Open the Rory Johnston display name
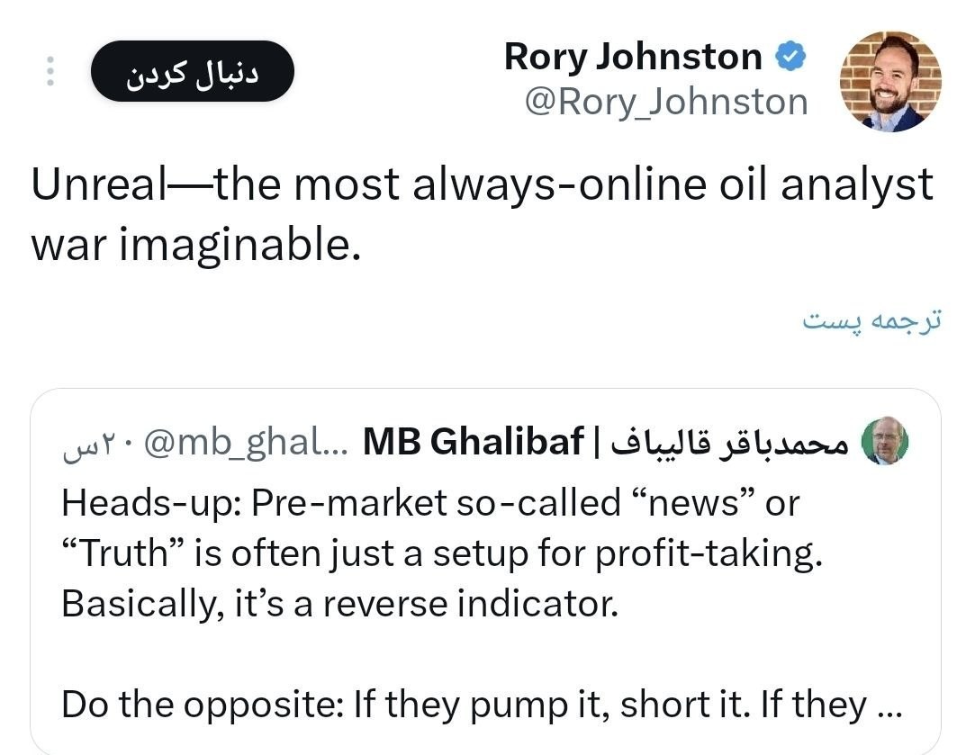Screen dimensions: 966x755 click(x=633, y=57)
